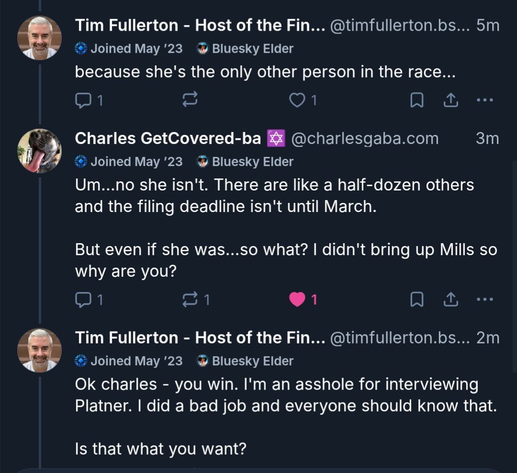This screenshot has height=473, width=517.
Task: Open the more options menu on Tim's first post
Action: (x=484, y=100)
